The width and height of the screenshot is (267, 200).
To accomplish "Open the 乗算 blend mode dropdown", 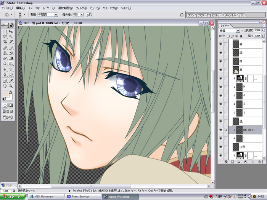I will [x=238, y=30].
